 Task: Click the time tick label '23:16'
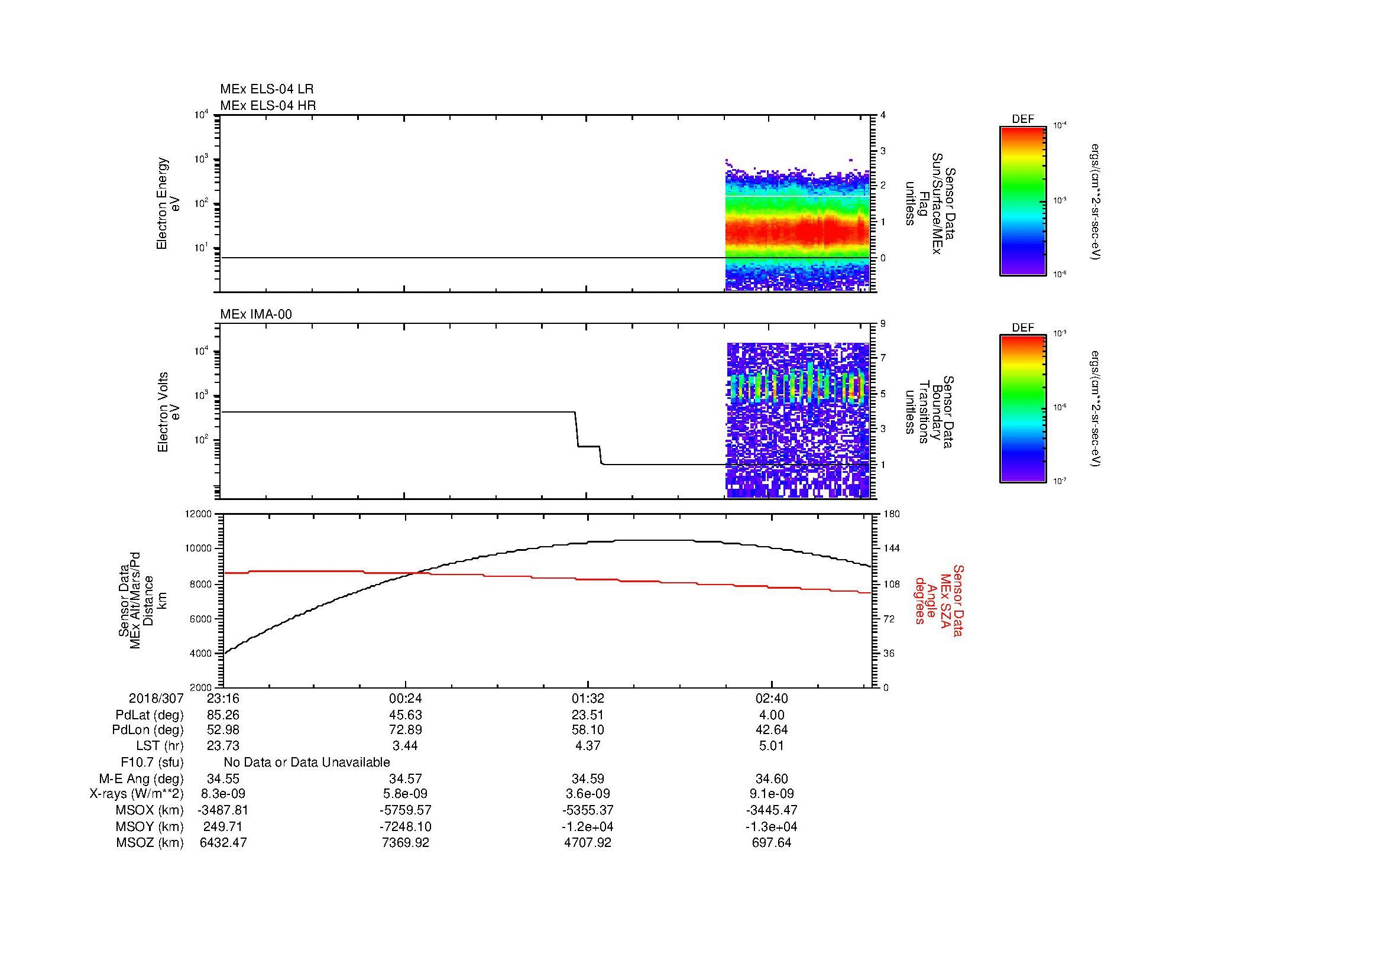pos(224,699)
